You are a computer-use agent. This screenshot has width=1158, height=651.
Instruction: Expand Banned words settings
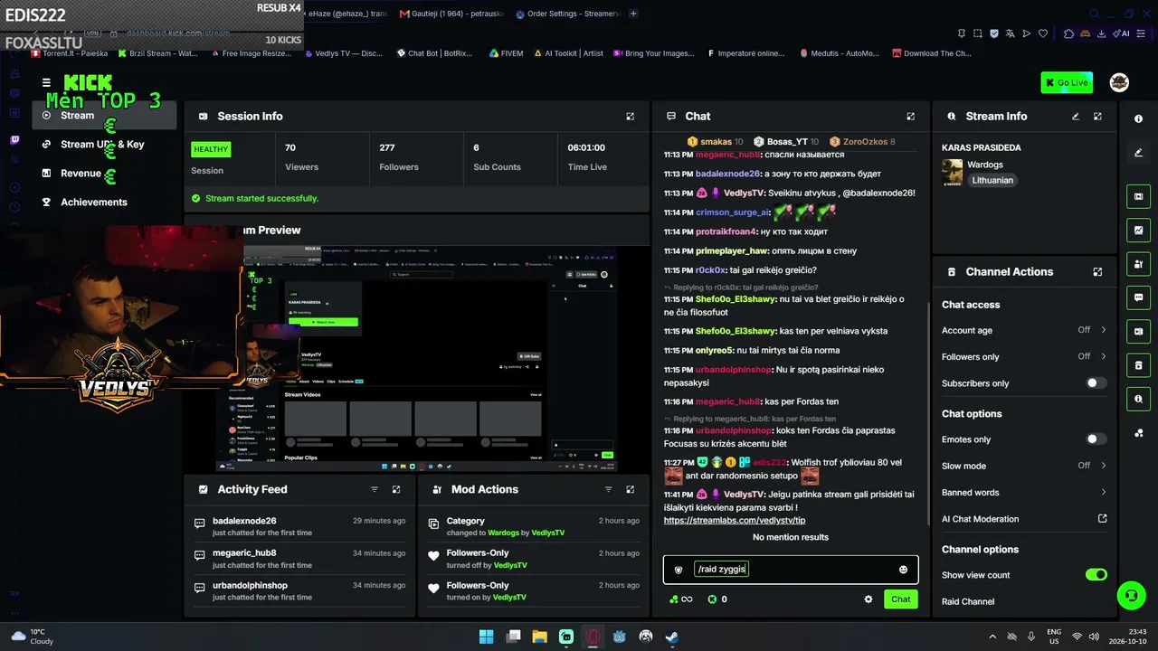[x=1024, y=493]
